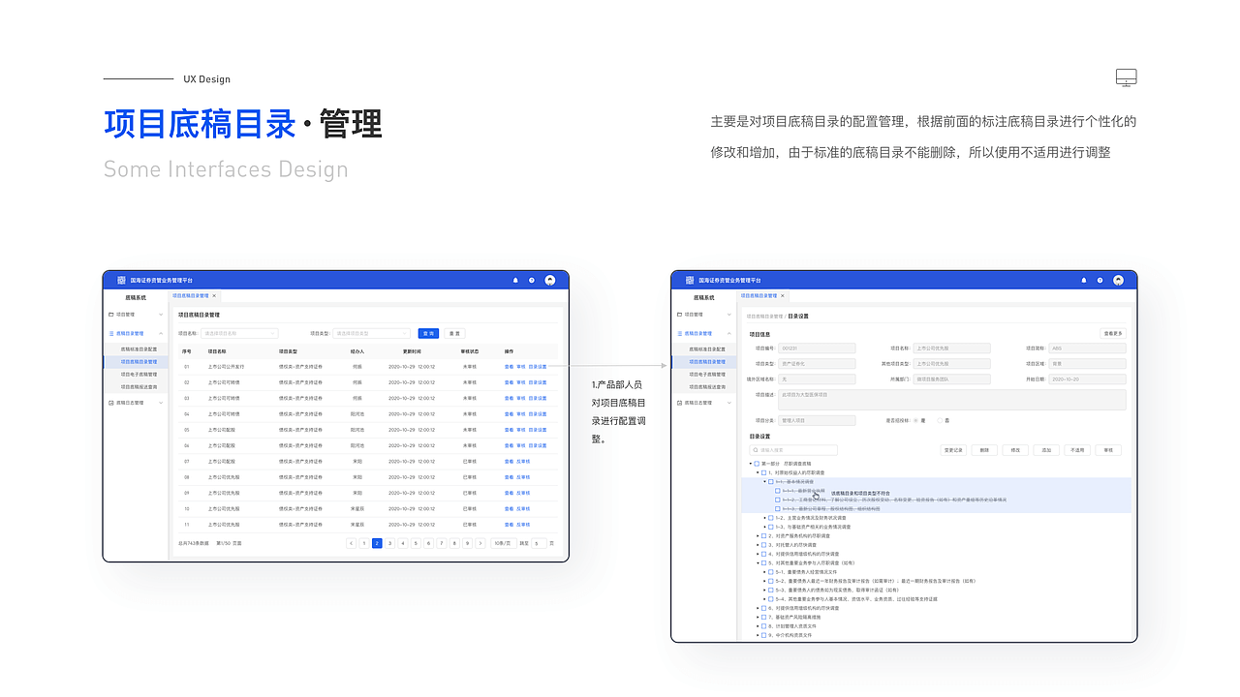Click the bell notification icon in left window
Image resolution: width=1240 pixels, height=697 pixels.
(x=515, y=280)
